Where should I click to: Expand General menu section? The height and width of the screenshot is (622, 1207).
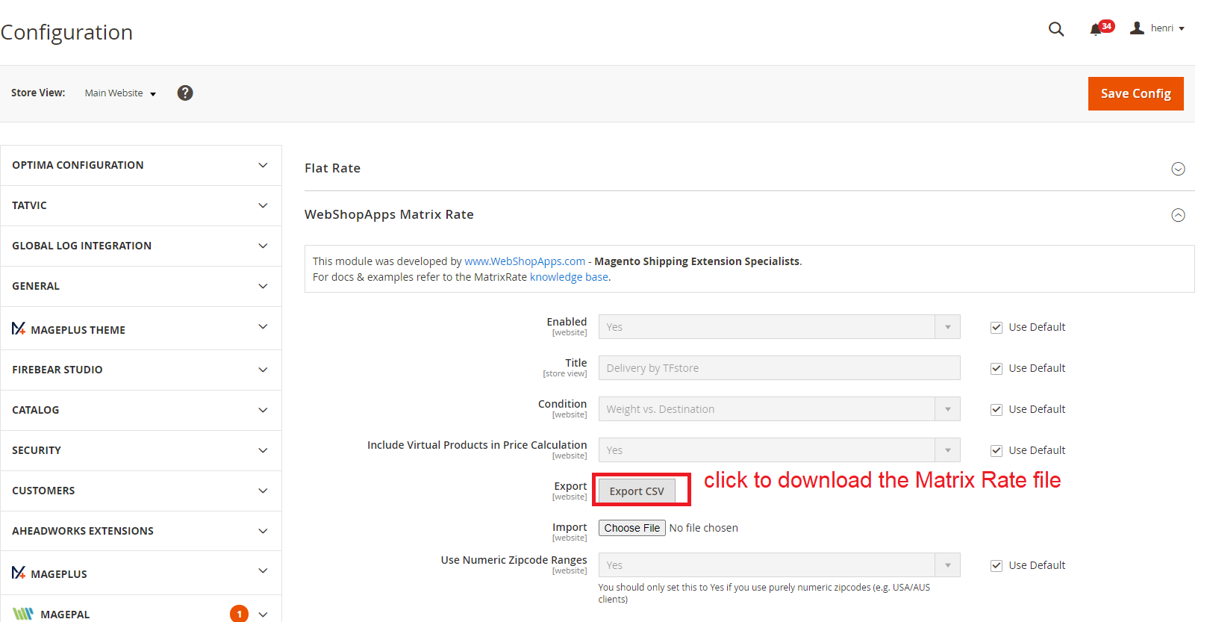(x=141, y=286)
